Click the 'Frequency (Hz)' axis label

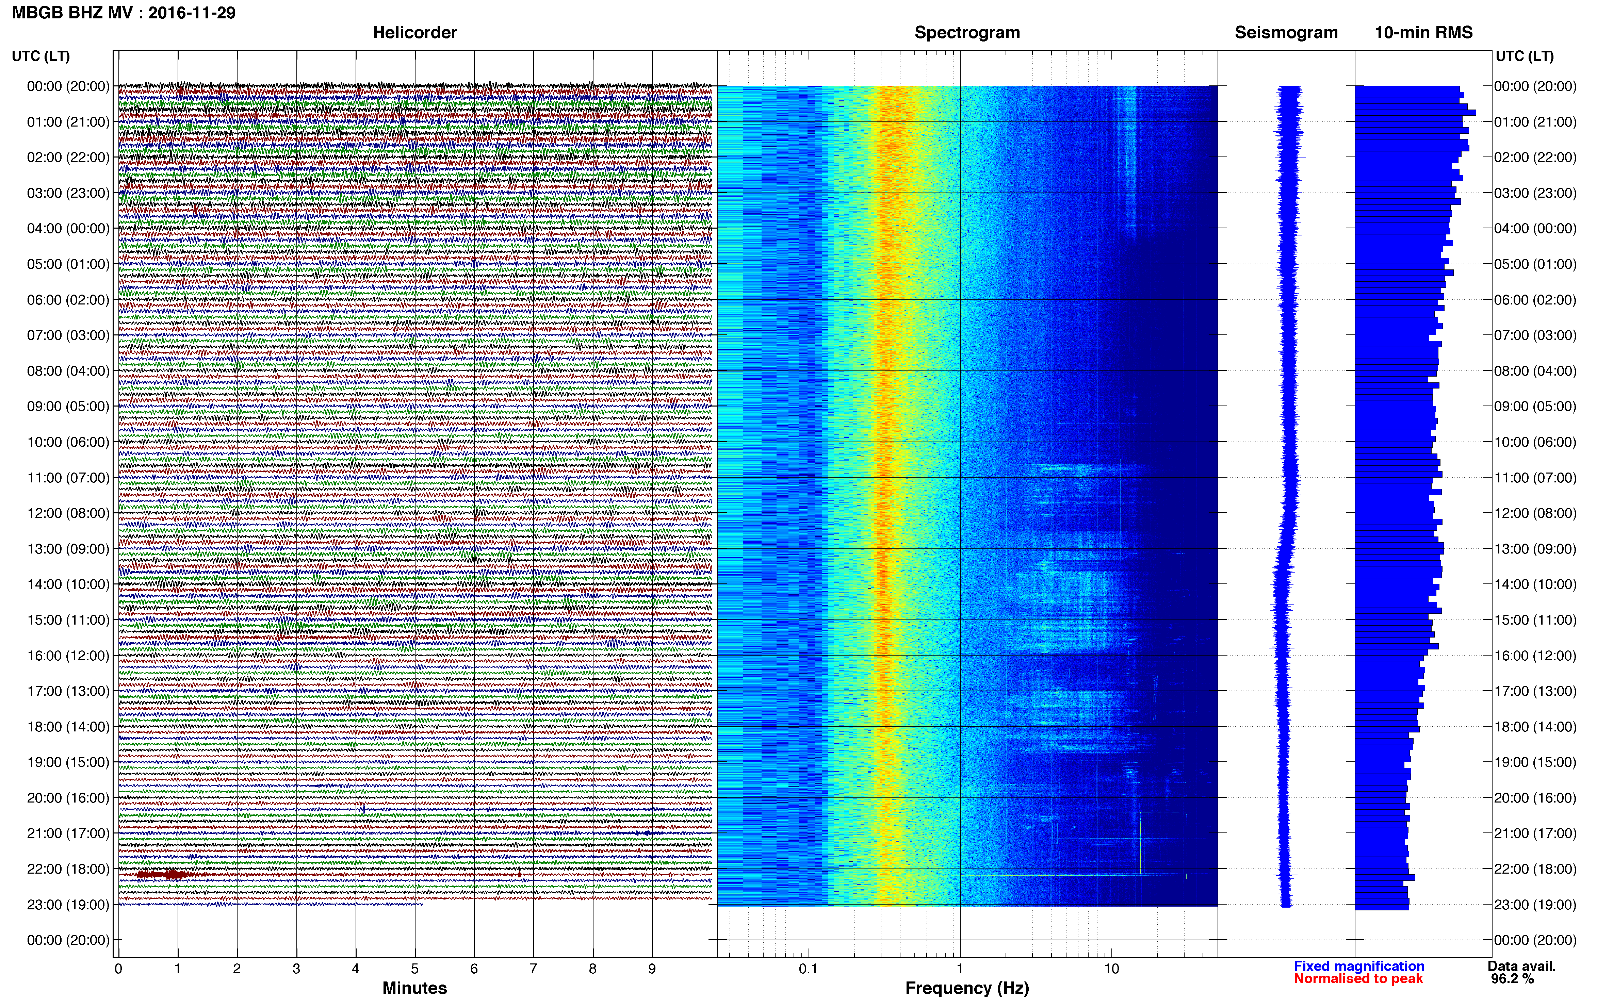click(x=967, y=988)
